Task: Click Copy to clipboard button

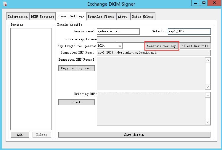Action: [76, 68]
